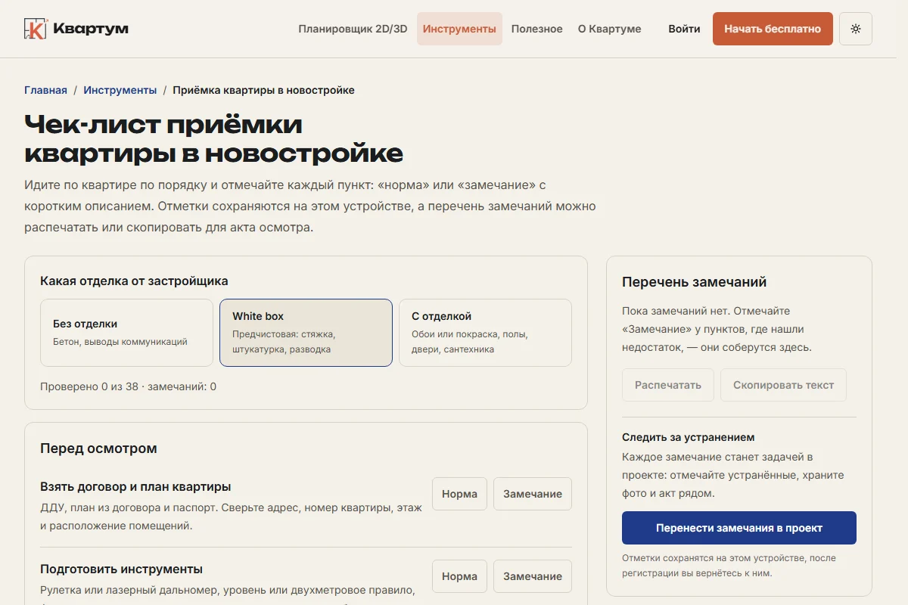Go to Главная breadcrumb link
The height and width of the screenshot is (605, 908).
(x=45, y=90)
